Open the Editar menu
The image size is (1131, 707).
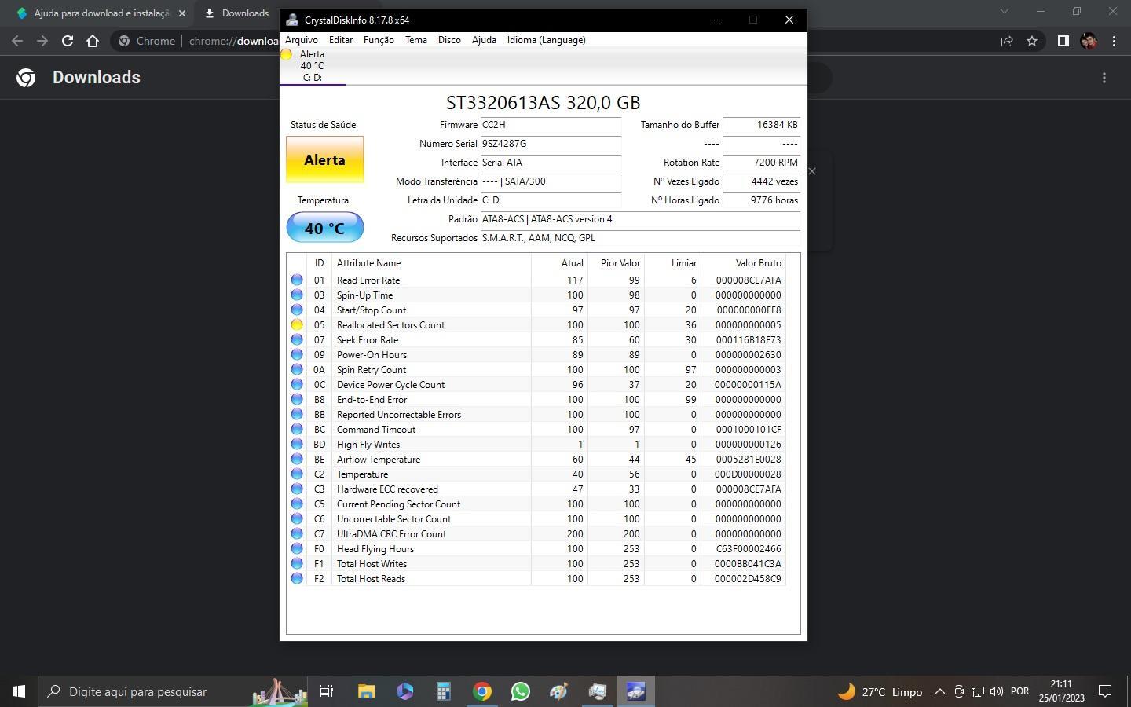(x=340, y=40)
